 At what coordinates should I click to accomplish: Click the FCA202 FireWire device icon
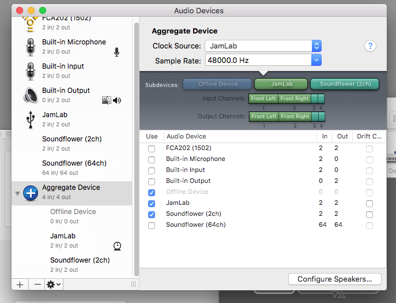point(30,25)
